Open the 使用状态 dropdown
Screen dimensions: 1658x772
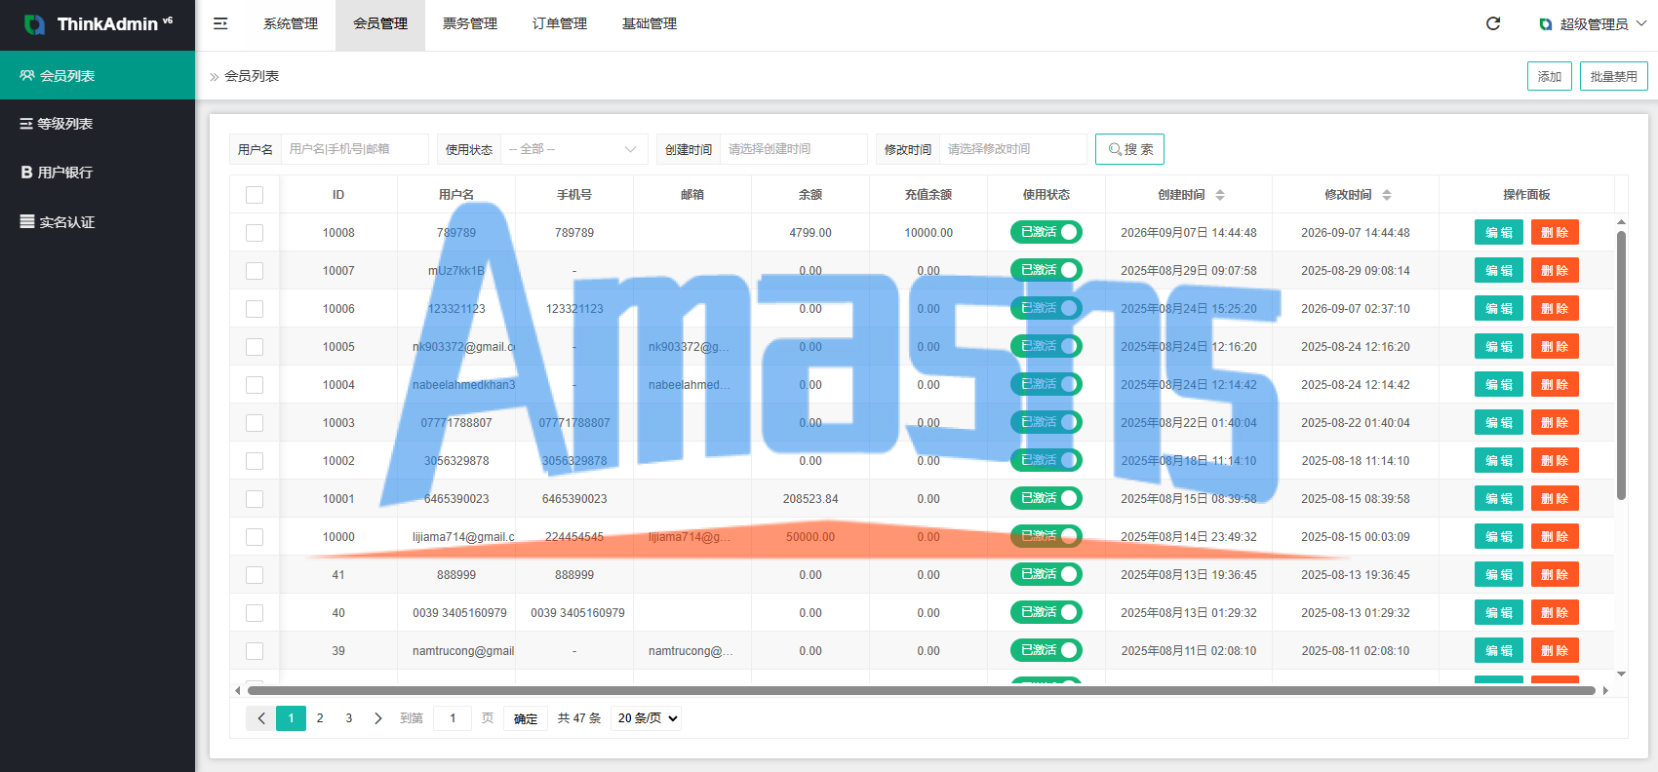[x=574, y=149]
